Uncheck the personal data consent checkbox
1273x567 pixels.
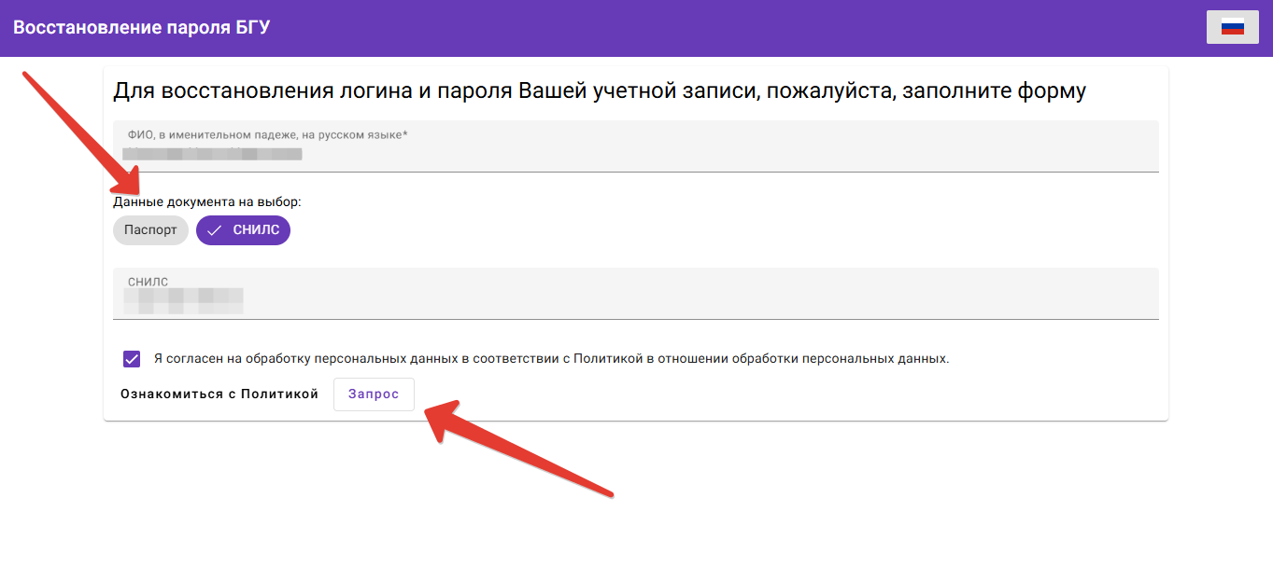[x=132, y=359]
